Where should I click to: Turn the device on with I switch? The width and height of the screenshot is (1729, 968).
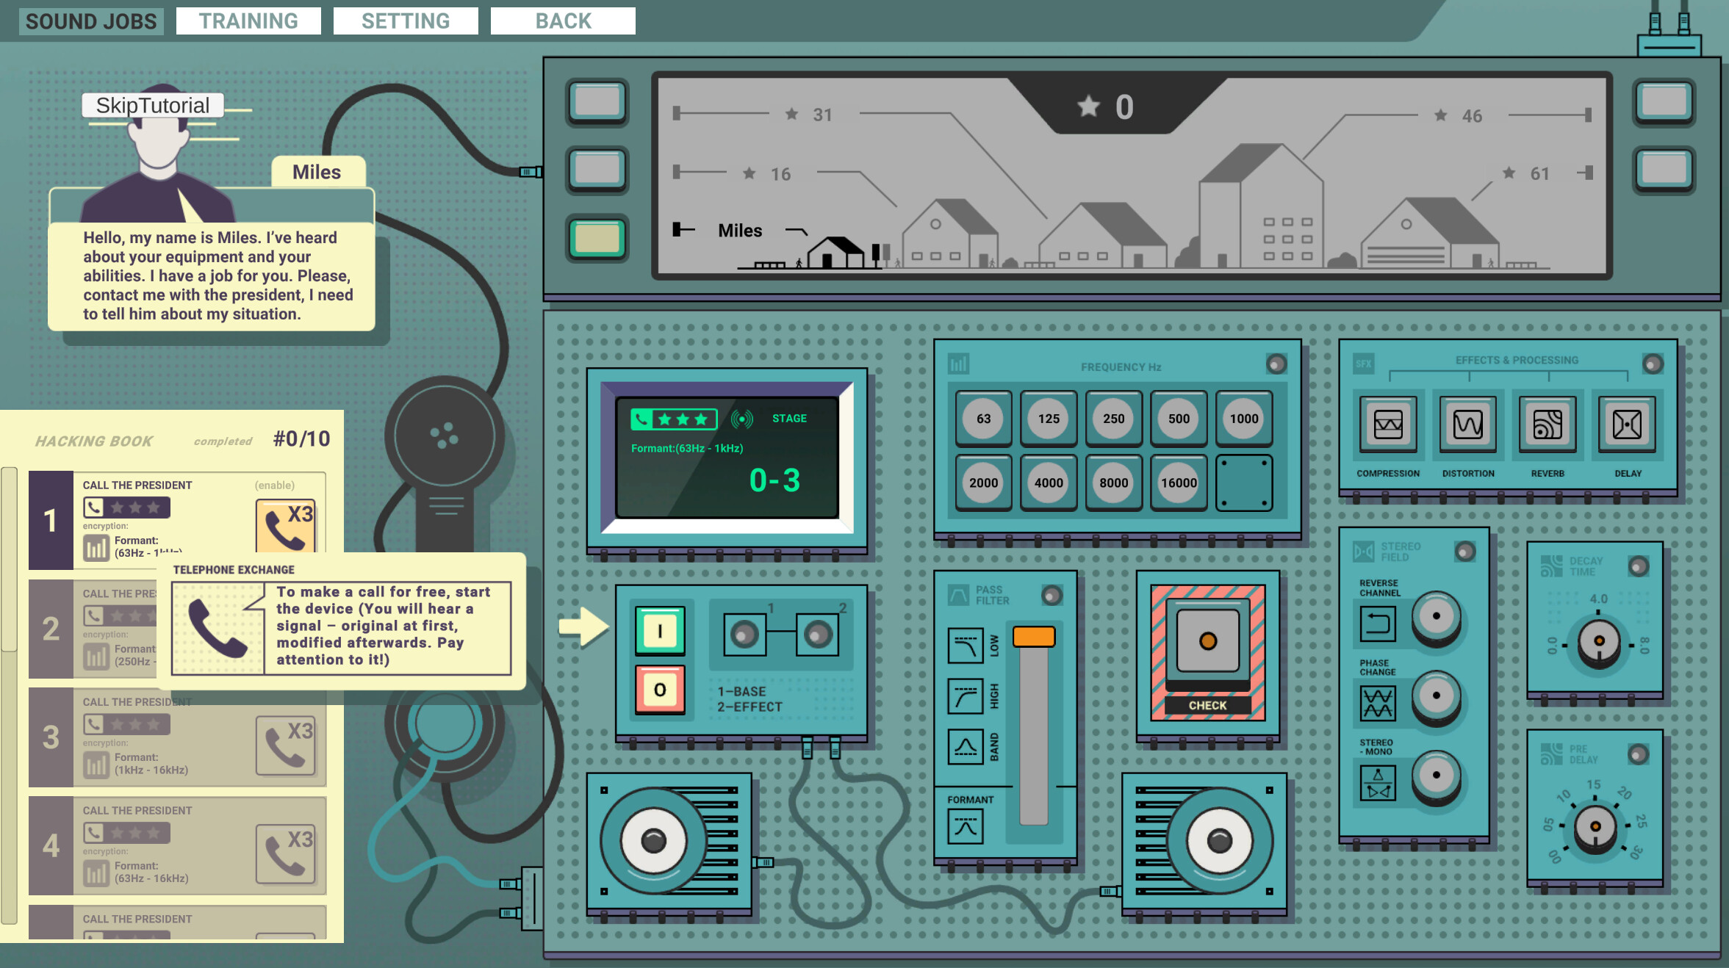[x=660, y=630]
